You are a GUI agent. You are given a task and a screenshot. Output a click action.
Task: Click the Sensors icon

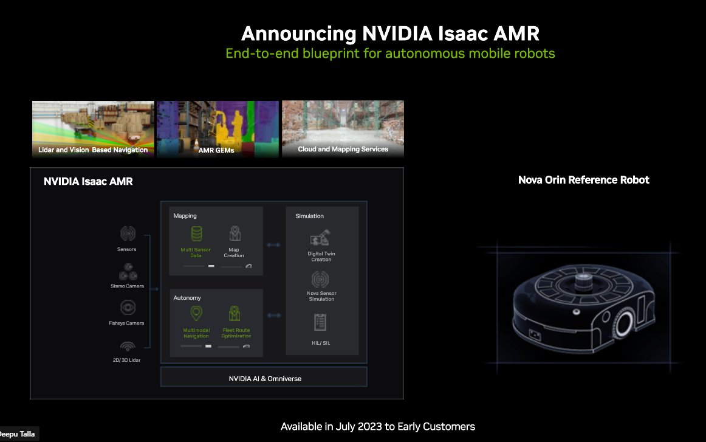(x=128, y=233)
